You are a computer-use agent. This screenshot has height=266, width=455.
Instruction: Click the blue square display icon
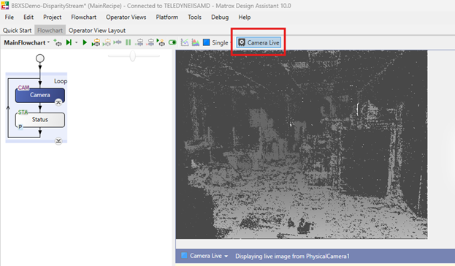pos(206,42)
